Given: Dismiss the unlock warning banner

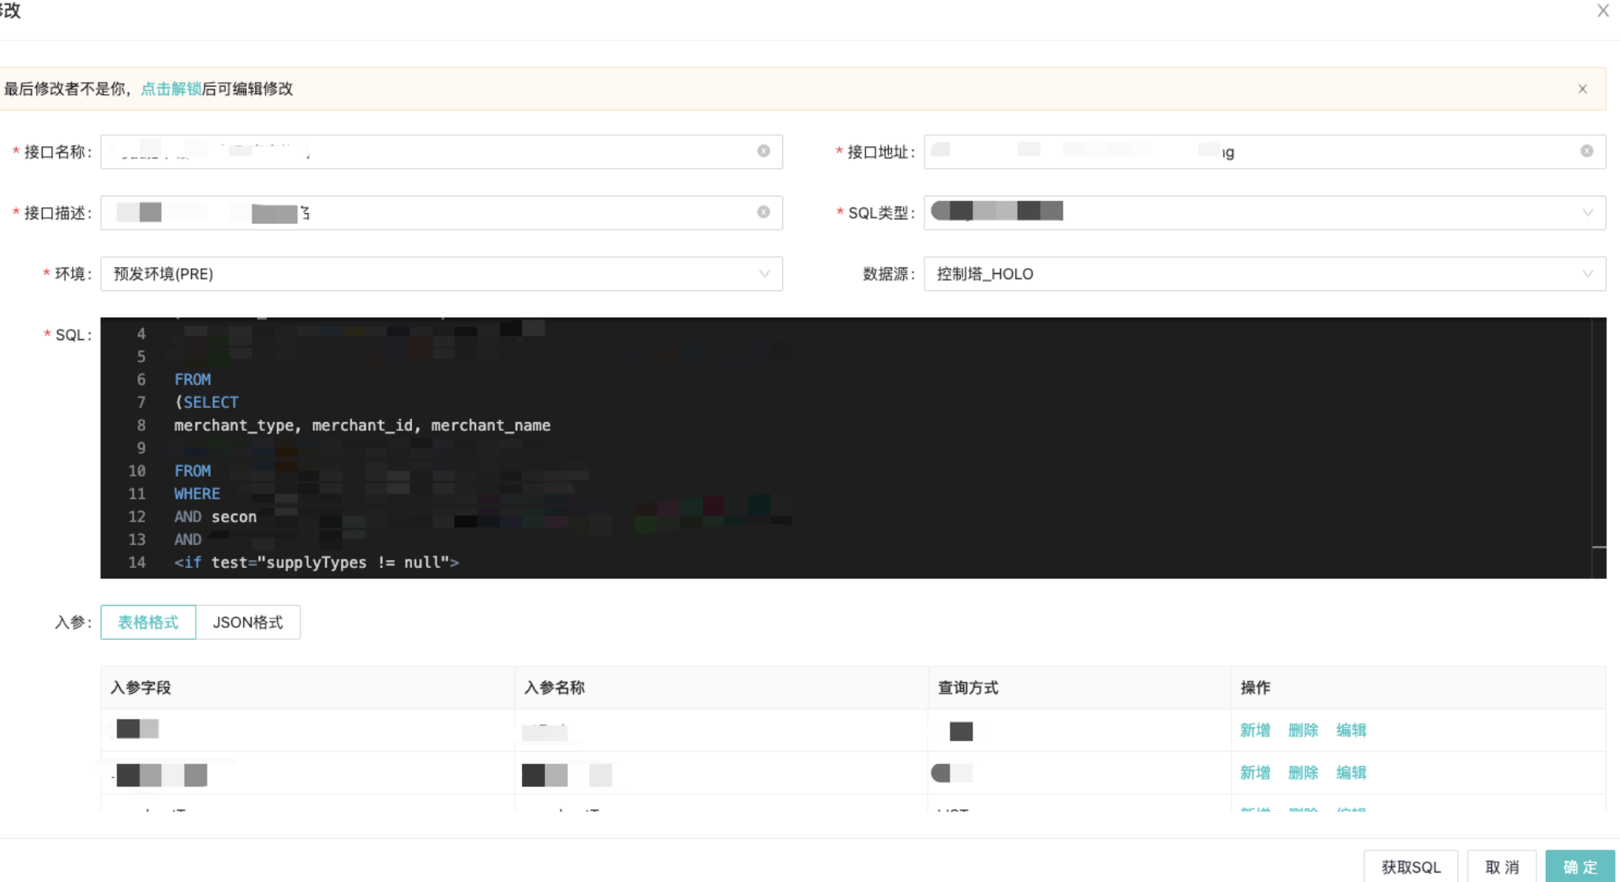Looking at the screenshot, I should coord(1582,89).
